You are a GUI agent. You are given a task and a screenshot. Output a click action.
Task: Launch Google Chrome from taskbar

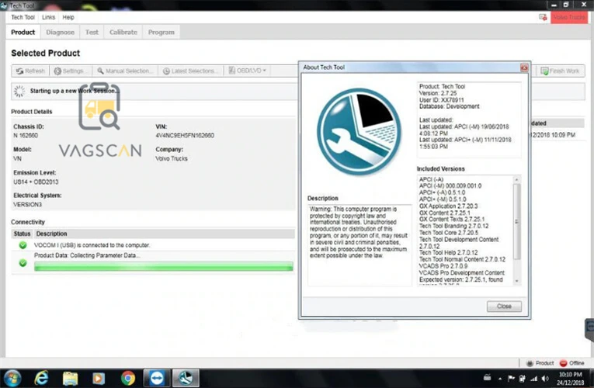coord(127,378)
